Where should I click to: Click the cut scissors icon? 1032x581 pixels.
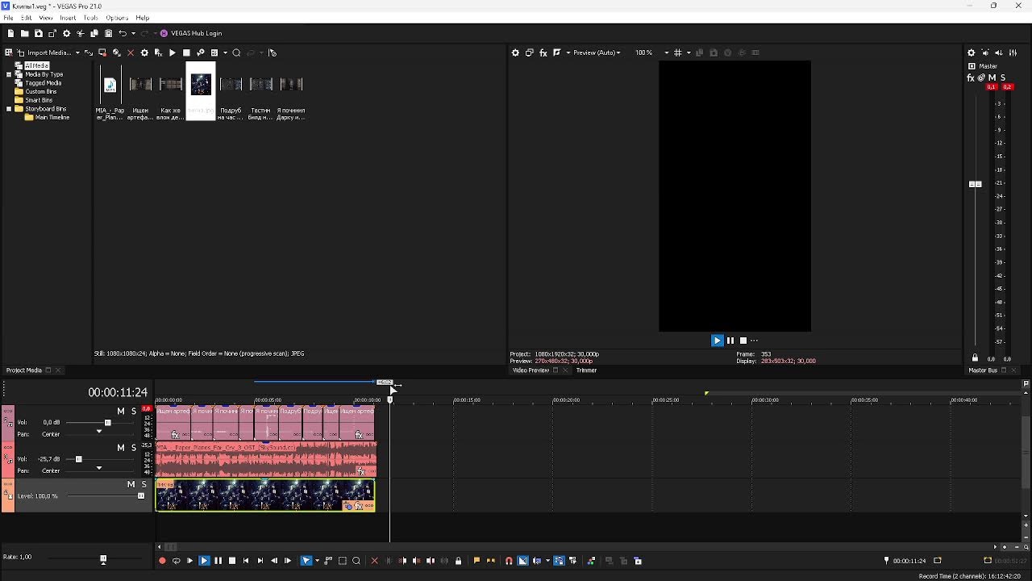pyautogui.click(x=80, y=33)
